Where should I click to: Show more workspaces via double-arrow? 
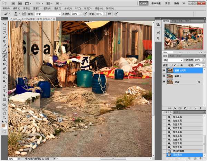coord(184,3)
